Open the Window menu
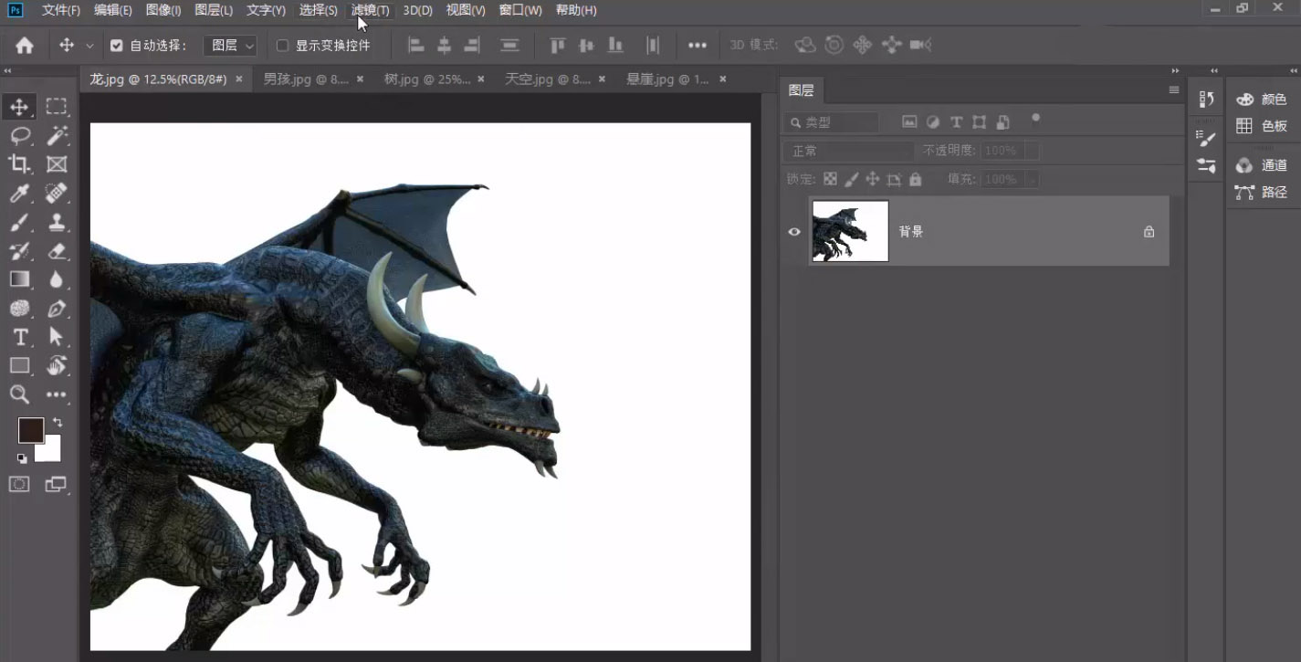Viewport: 1301px width, 662px height. pyautogui.click(x=520, y=10)
